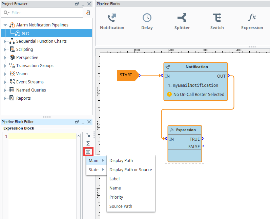Click the Expression block's FALSE output pin
Screen dimensions: 270x219
(203, 146)
